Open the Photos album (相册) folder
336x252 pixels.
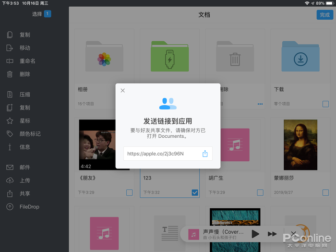coord(104,56)
